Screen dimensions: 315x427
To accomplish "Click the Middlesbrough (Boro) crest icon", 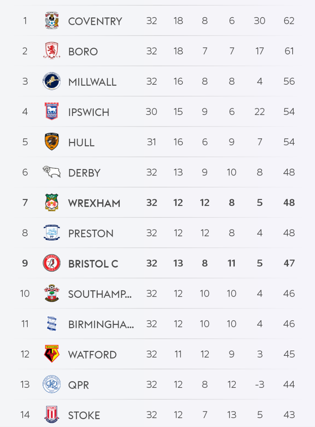I will 52,51.
